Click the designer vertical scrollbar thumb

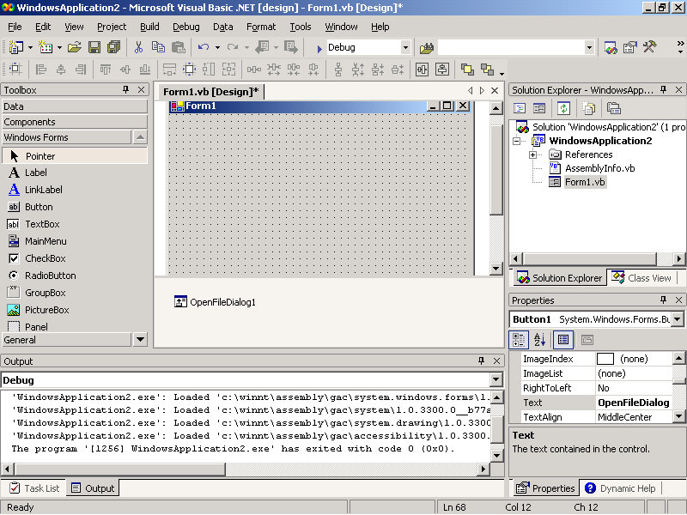tap(496, 169)
